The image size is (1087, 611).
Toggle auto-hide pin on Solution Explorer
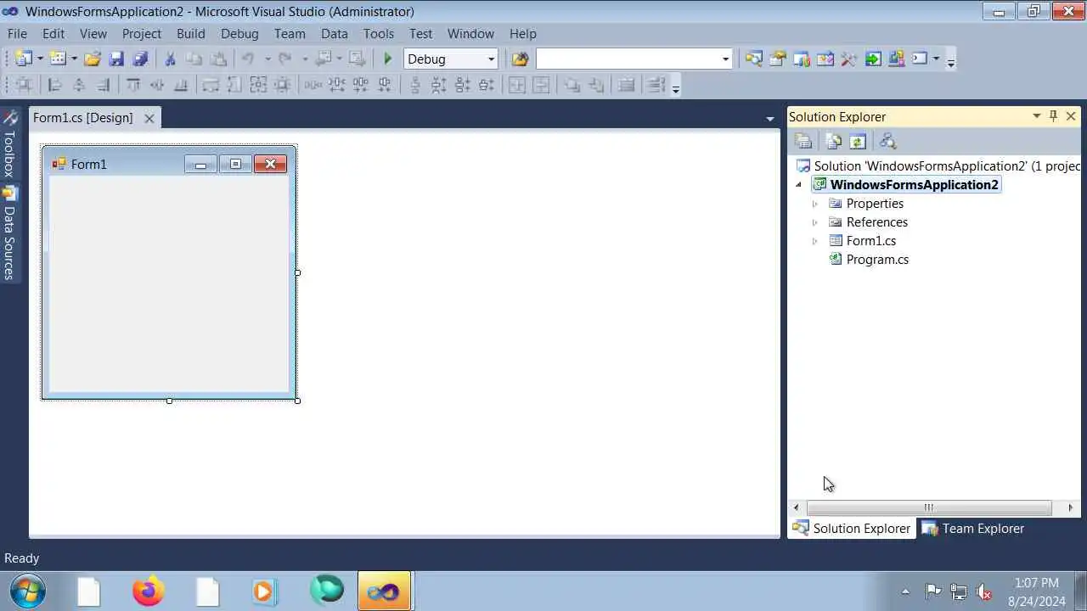[1053, 116]
